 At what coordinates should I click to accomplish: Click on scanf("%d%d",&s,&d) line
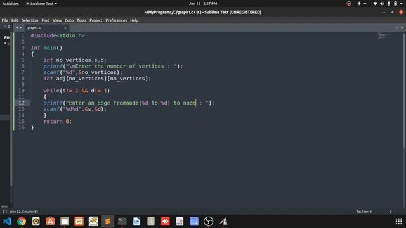tap(75, 109)
